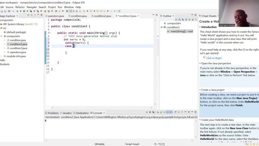Image resolution: width=259 pixels, height=146 pixels.
Task: Click Remove All Terminated Launches icon in Console
Action: [153, 112]
